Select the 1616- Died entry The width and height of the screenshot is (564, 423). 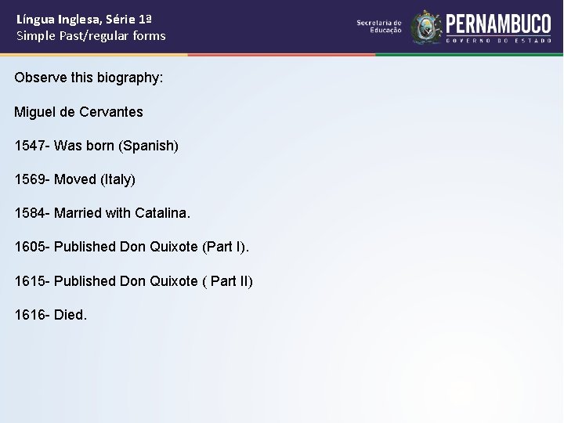pos(51,315)
